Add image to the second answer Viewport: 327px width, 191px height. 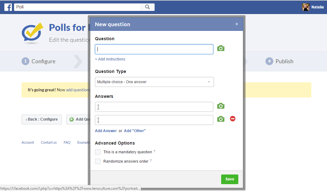click(220, 119)
